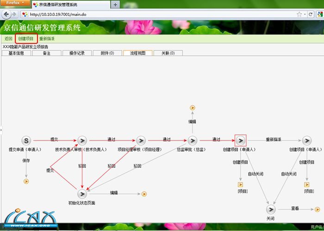324x231 pixels.
Task: Click the 重新指派 toolbar button
Action: tap(47, 38)
